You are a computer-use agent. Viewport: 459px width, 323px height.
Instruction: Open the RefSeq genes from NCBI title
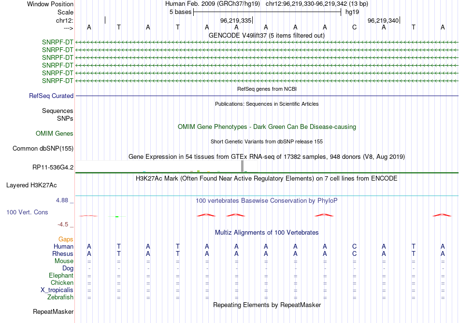(x=267, y=89)
